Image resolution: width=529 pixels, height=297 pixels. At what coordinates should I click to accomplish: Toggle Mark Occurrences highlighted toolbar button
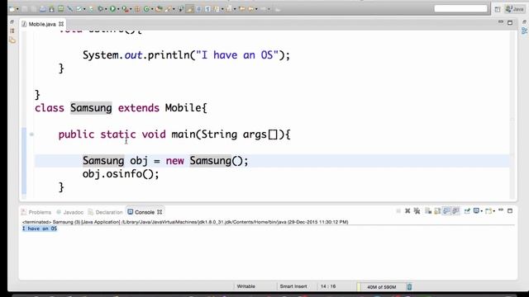[x=189, y=9]
